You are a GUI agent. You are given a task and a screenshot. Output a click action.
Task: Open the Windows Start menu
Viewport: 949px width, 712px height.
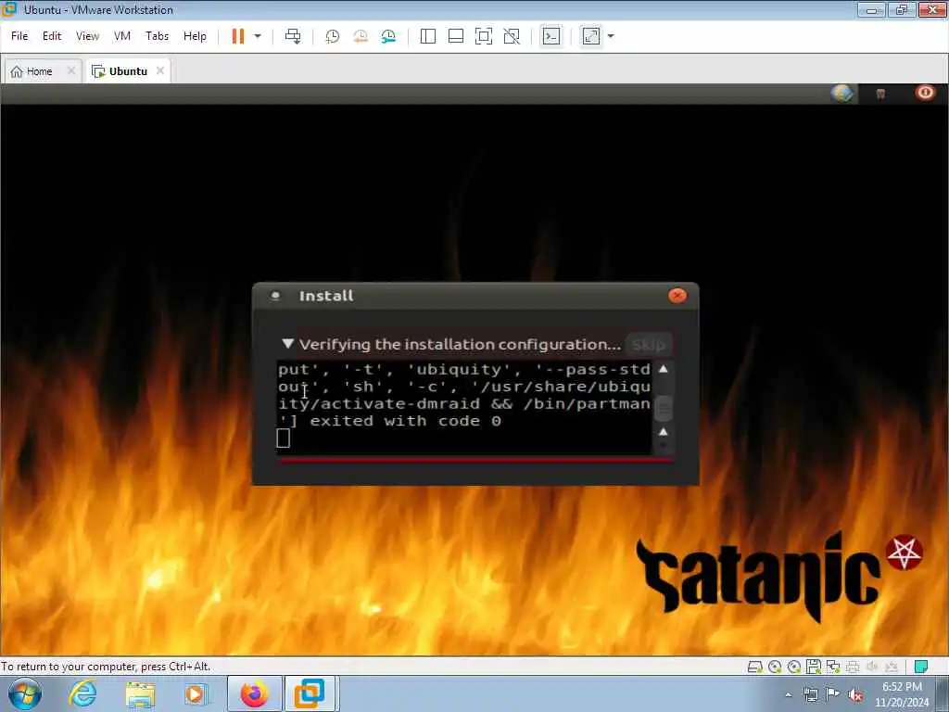coord(25,693)
